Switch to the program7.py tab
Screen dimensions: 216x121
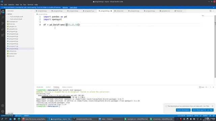point(89,11)
